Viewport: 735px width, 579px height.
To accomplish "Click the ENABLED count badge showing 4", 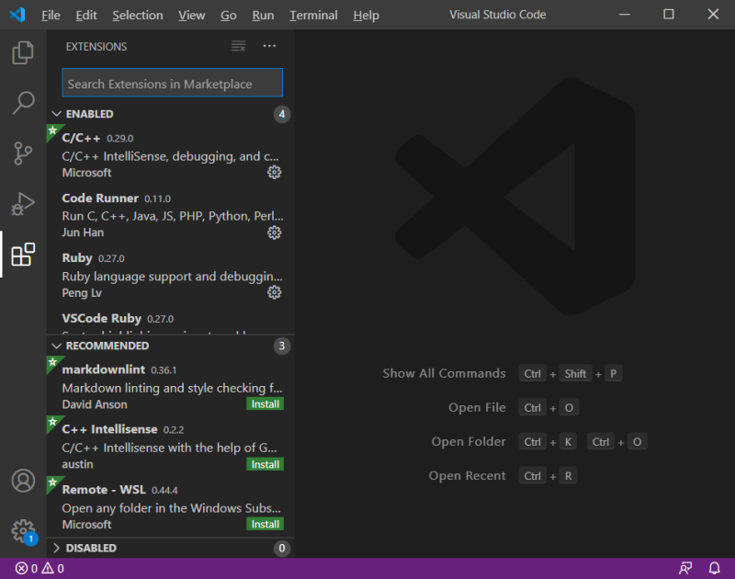I will 282,114.
